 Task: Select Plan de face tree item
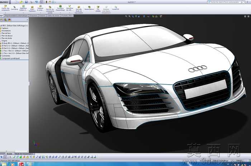coord(6,33)
